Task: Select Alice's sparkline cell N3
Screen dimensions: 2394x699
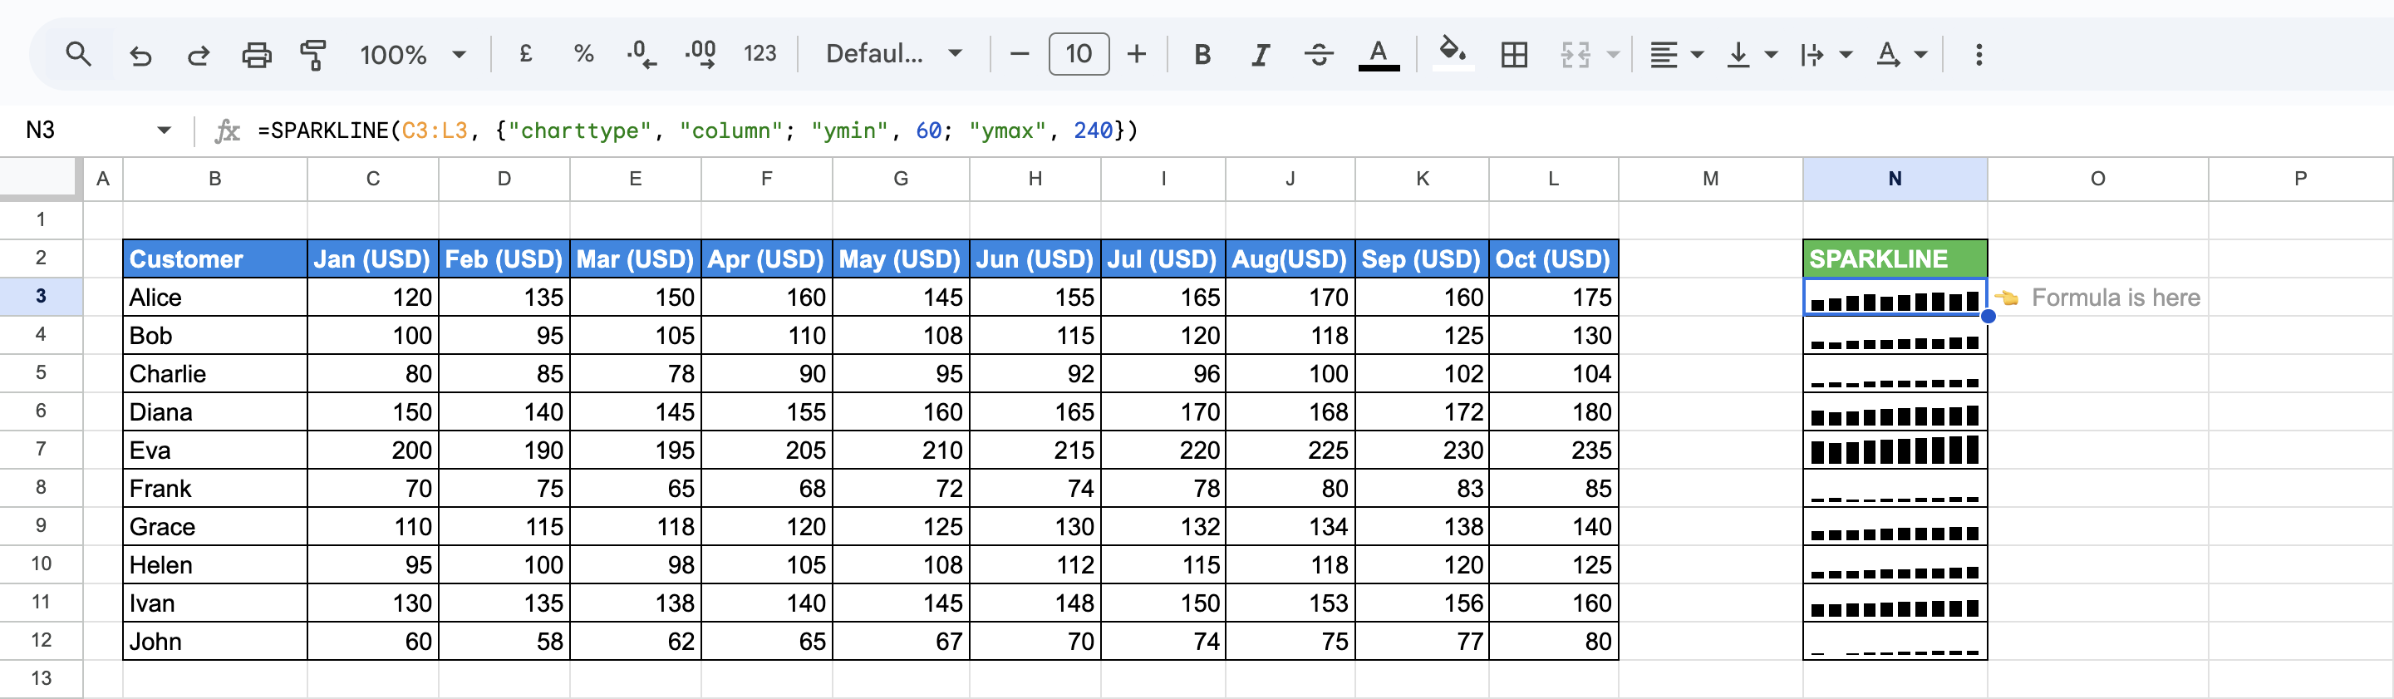Action: [x=1894, y=298]
